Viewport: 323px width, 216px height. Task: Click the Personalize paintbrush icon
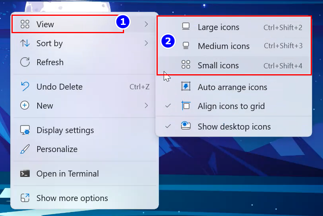(x=25, y=149)
